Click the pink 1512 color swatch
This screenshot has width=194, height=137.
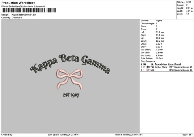click(147, 70)
